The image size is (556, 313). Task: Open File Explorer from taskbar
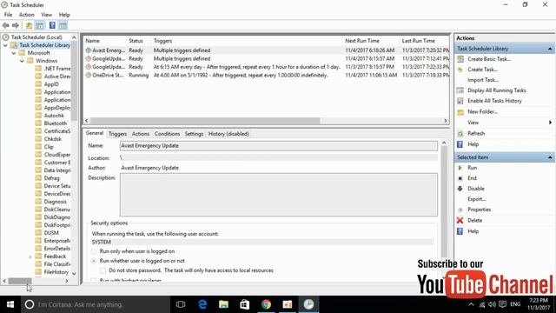point(223,304)
